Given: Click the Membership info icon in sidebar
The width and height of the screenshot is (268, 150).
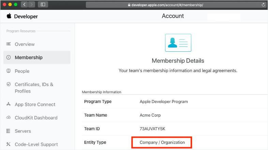Looking at the screenshot, I should point(9,57).
